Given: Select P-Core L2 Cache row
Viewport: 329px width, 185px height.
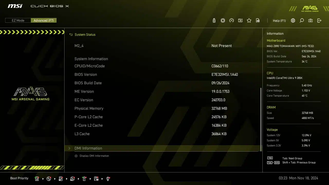Looking at the screenshot, I should pyautogui.click(x=162, y=117).
